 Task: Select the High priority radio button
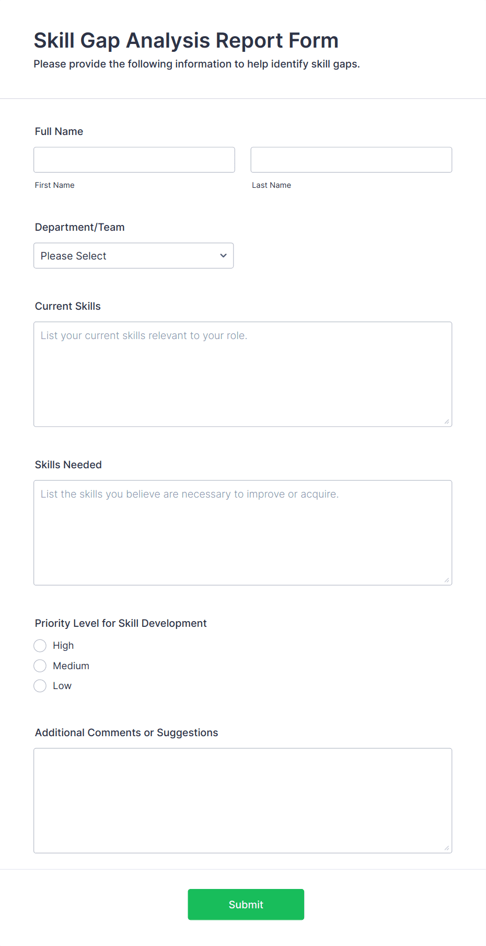pos(40,645)
